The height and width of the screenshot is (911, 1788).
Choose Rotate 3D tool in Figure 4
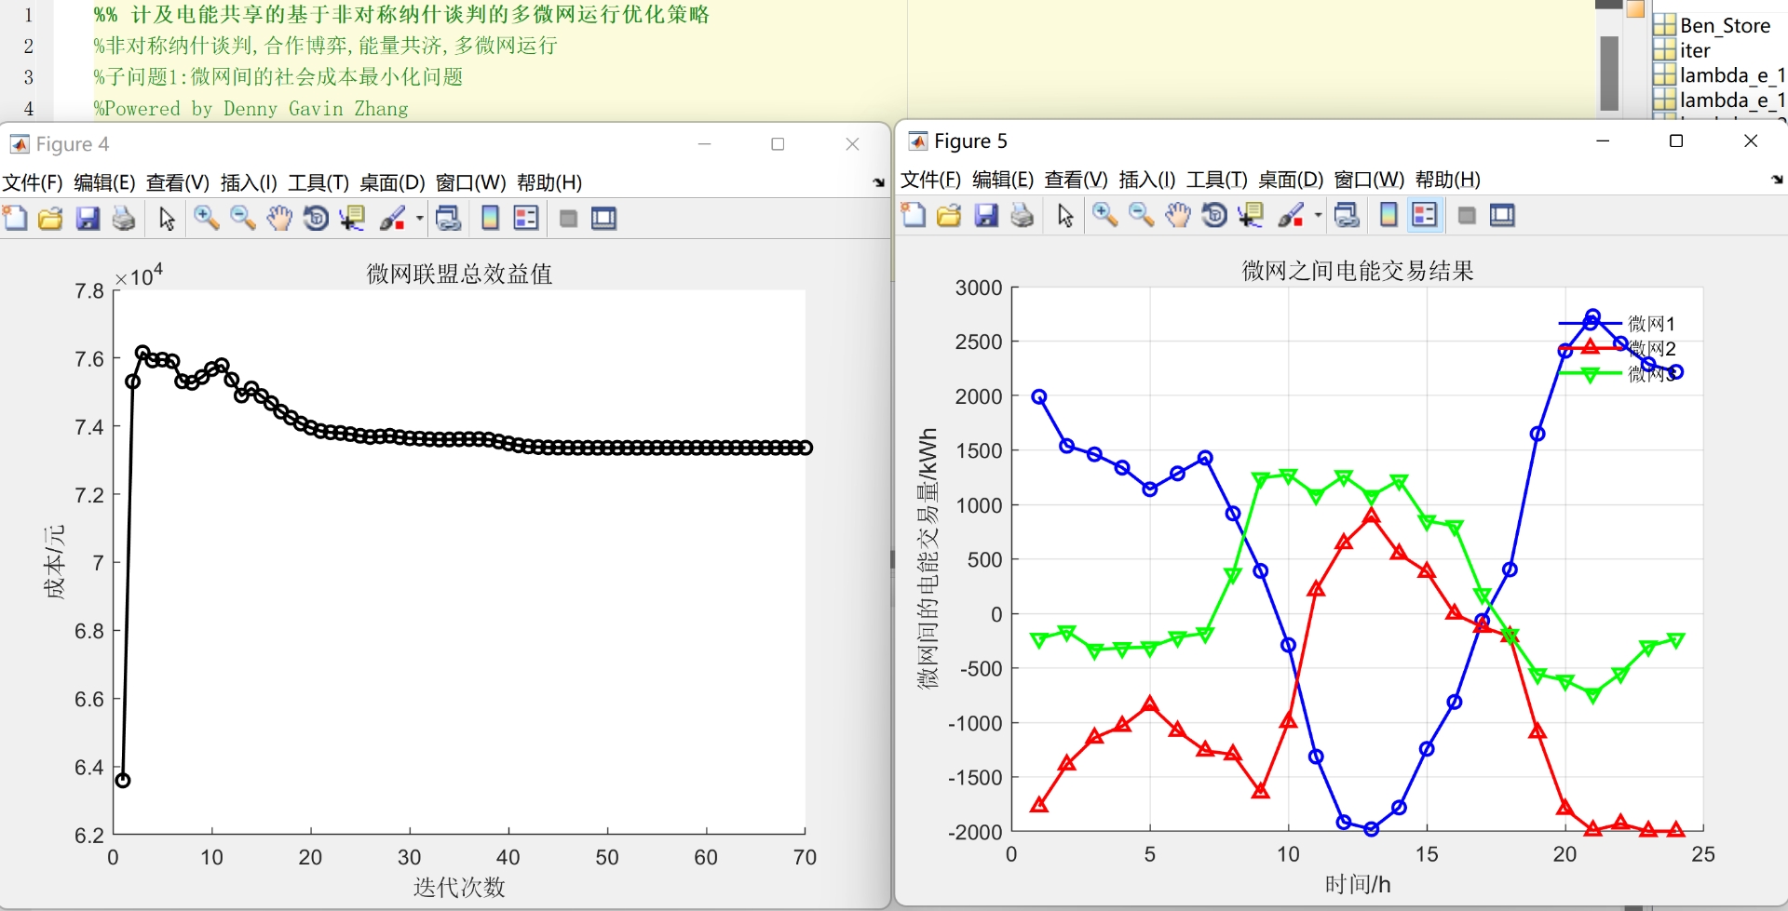point(316,218)
